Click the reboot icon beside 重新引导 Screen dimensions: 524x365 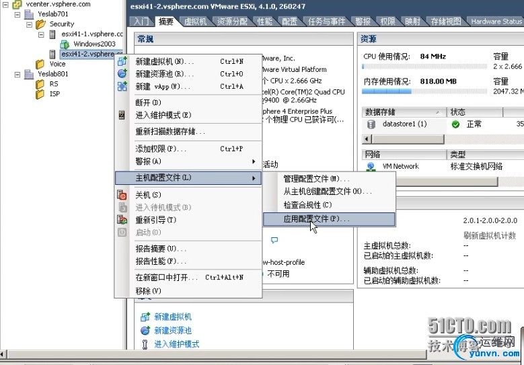click(x=122, y=220)
